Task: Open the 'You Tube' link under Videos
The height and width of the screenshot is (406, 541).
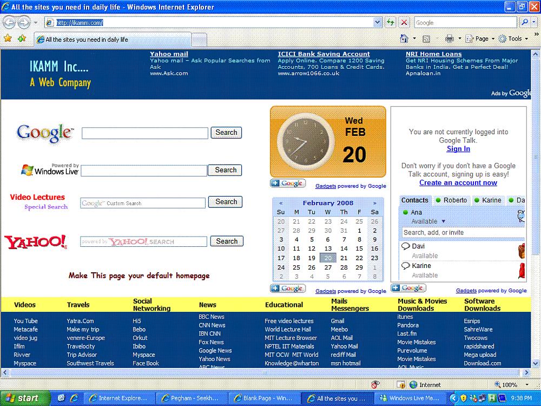Action: click(25, 321)
